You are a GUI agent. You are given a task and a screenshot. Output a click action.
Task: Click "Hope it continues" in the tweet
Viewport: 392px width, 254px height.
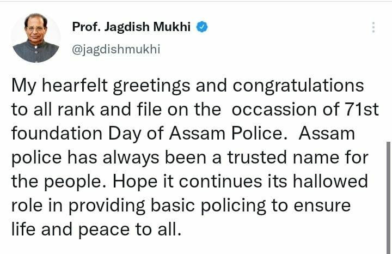(187, 182)
